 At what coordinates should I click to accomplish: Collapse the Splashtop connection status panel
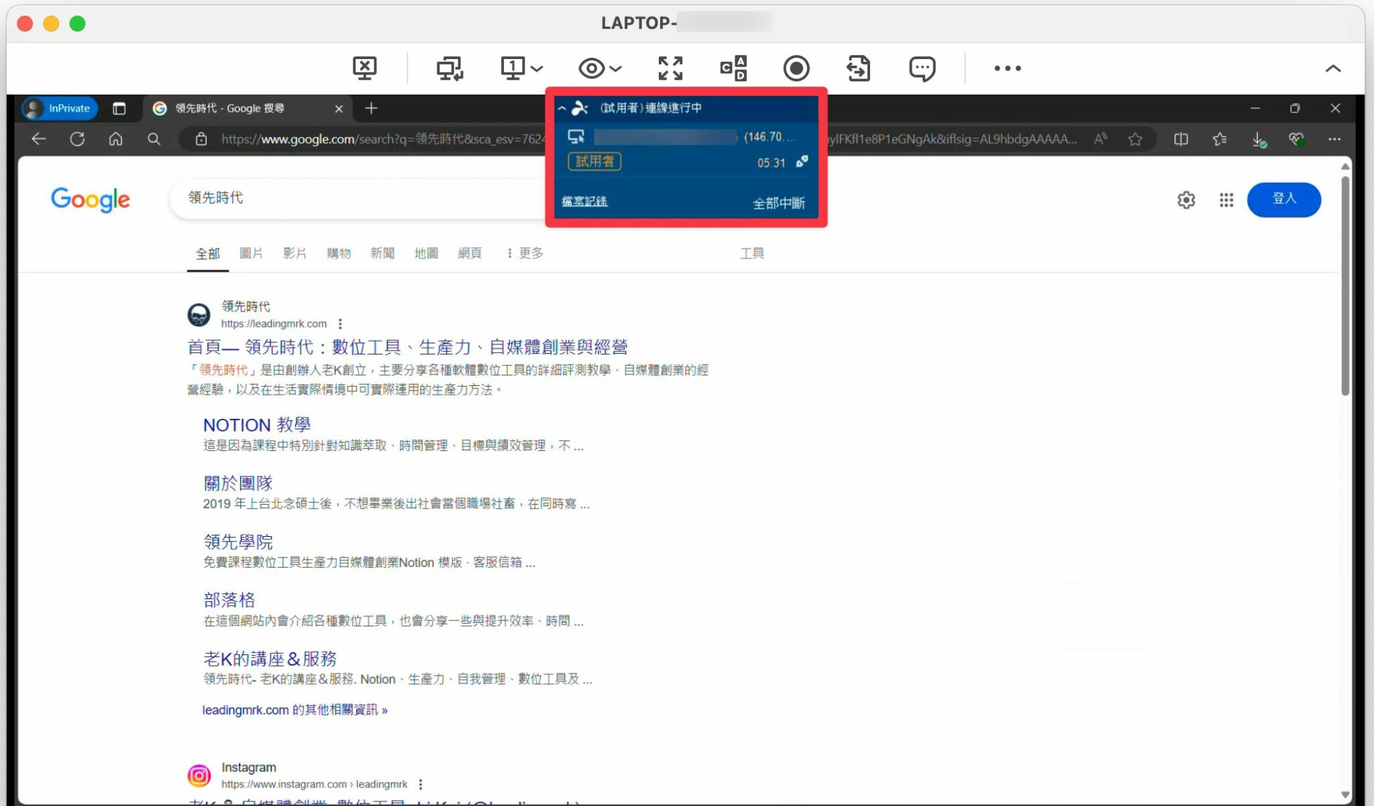click(562, 107)
